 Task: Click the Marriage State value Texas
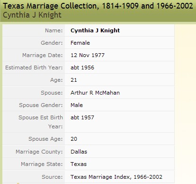(x=79, y=164)
